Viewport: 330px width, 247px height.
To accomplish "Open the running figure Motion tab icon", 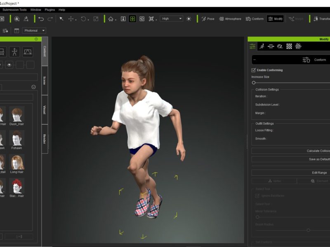I will pyautogui.click(x=262, y=47).
